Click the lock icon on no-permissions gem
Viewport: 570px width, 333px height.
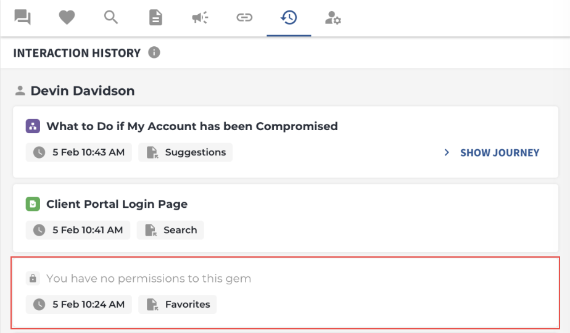tap(33, 279)
